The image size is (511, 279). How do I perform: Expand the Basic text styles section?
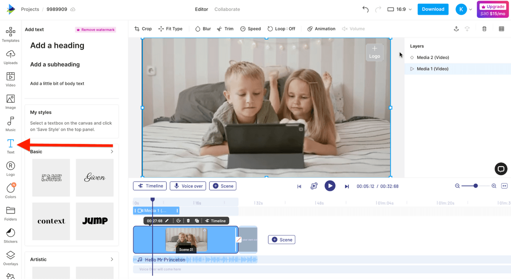[112, 152]
